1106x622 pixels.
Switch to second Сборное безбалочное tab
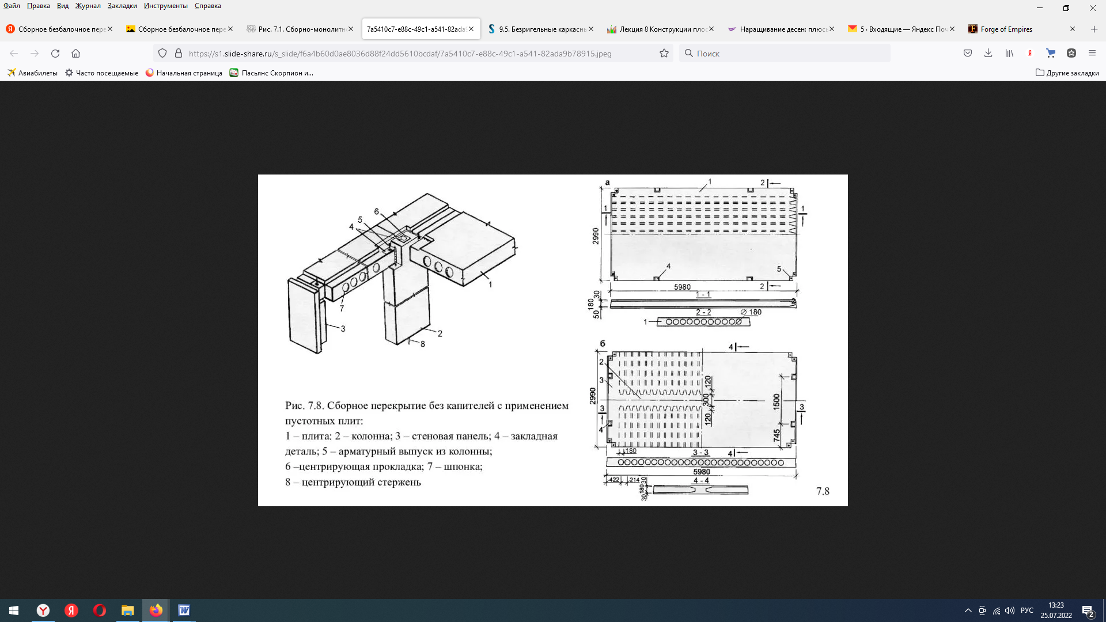[x=180, y=29]
